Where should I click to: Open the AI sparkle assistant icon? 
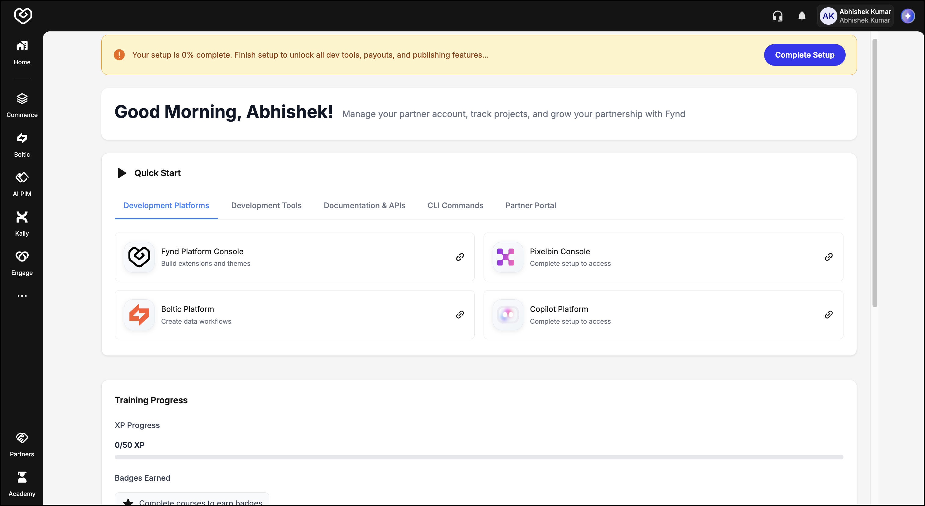click(x=908, y=16)
